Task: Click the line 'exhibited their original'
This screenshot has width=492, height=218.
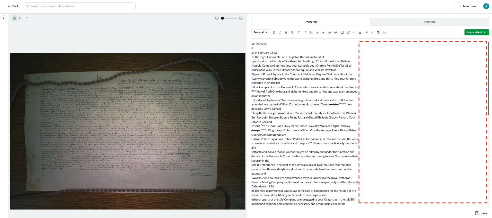Action: 266,83
